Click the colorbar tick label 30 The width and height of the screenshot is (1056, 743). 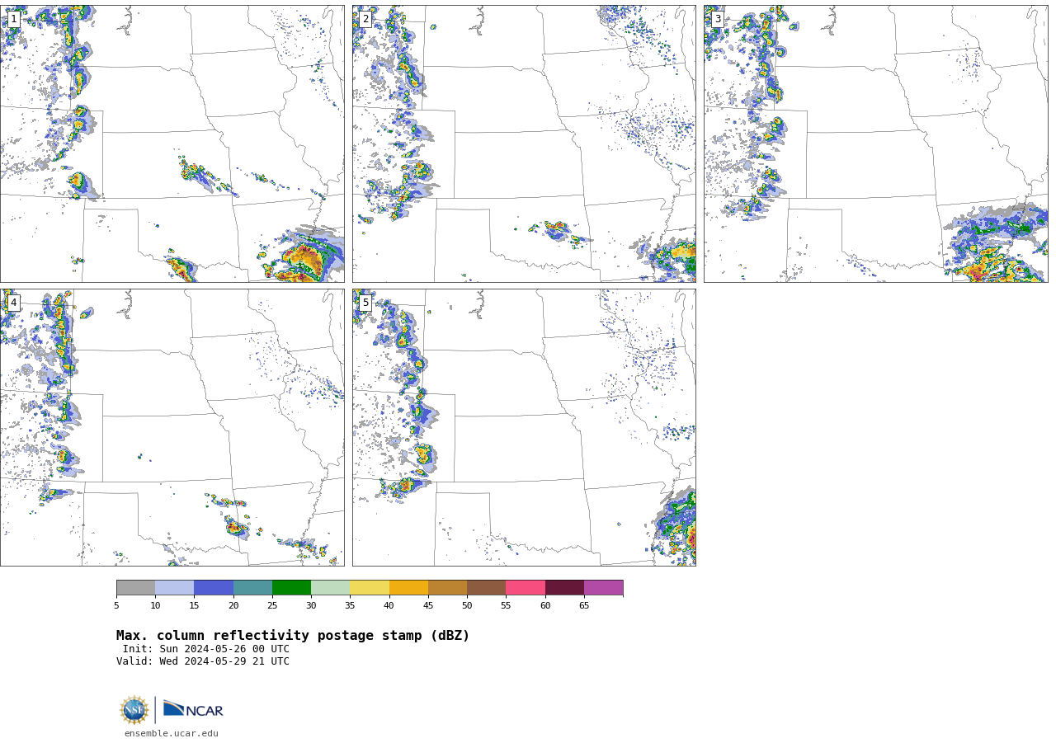[311, 605]
